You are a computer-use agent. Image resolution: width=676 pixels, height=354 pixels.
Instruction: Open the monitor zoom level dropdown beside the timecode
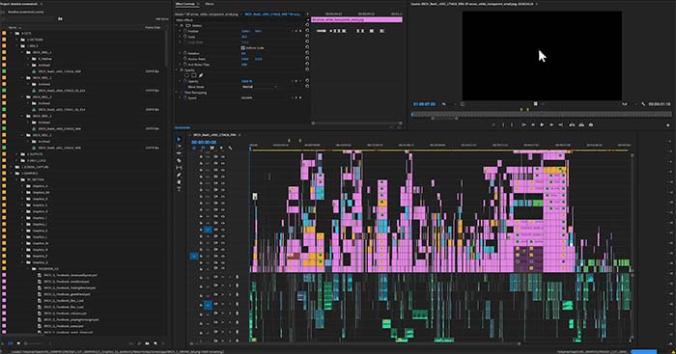click(x=449, y=104)
